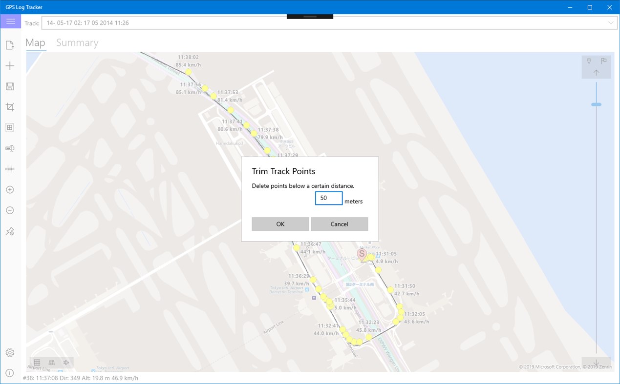620x384 pixels.
Task: Cancel the Trim Track Points dialog
Action: (339, 223)
